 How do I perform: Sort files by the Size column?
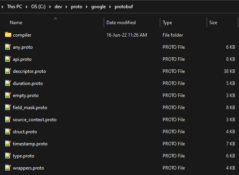tap(213, 23)
